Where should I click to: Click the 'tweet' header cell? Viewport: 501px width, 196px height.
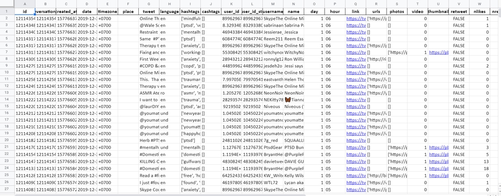pyautogui.click(x=149, y=12)
